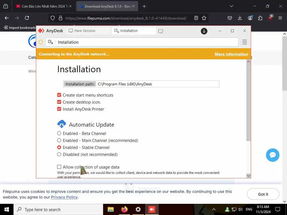Open the taskbar clock 8:13 AM
This screenshot has width=287, height=215.
pyautogui.click(x=263, y=209)
